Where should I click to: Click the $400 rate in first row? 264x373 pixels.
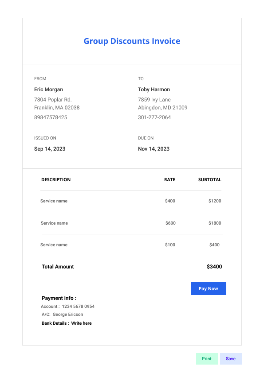click(170, 201)
